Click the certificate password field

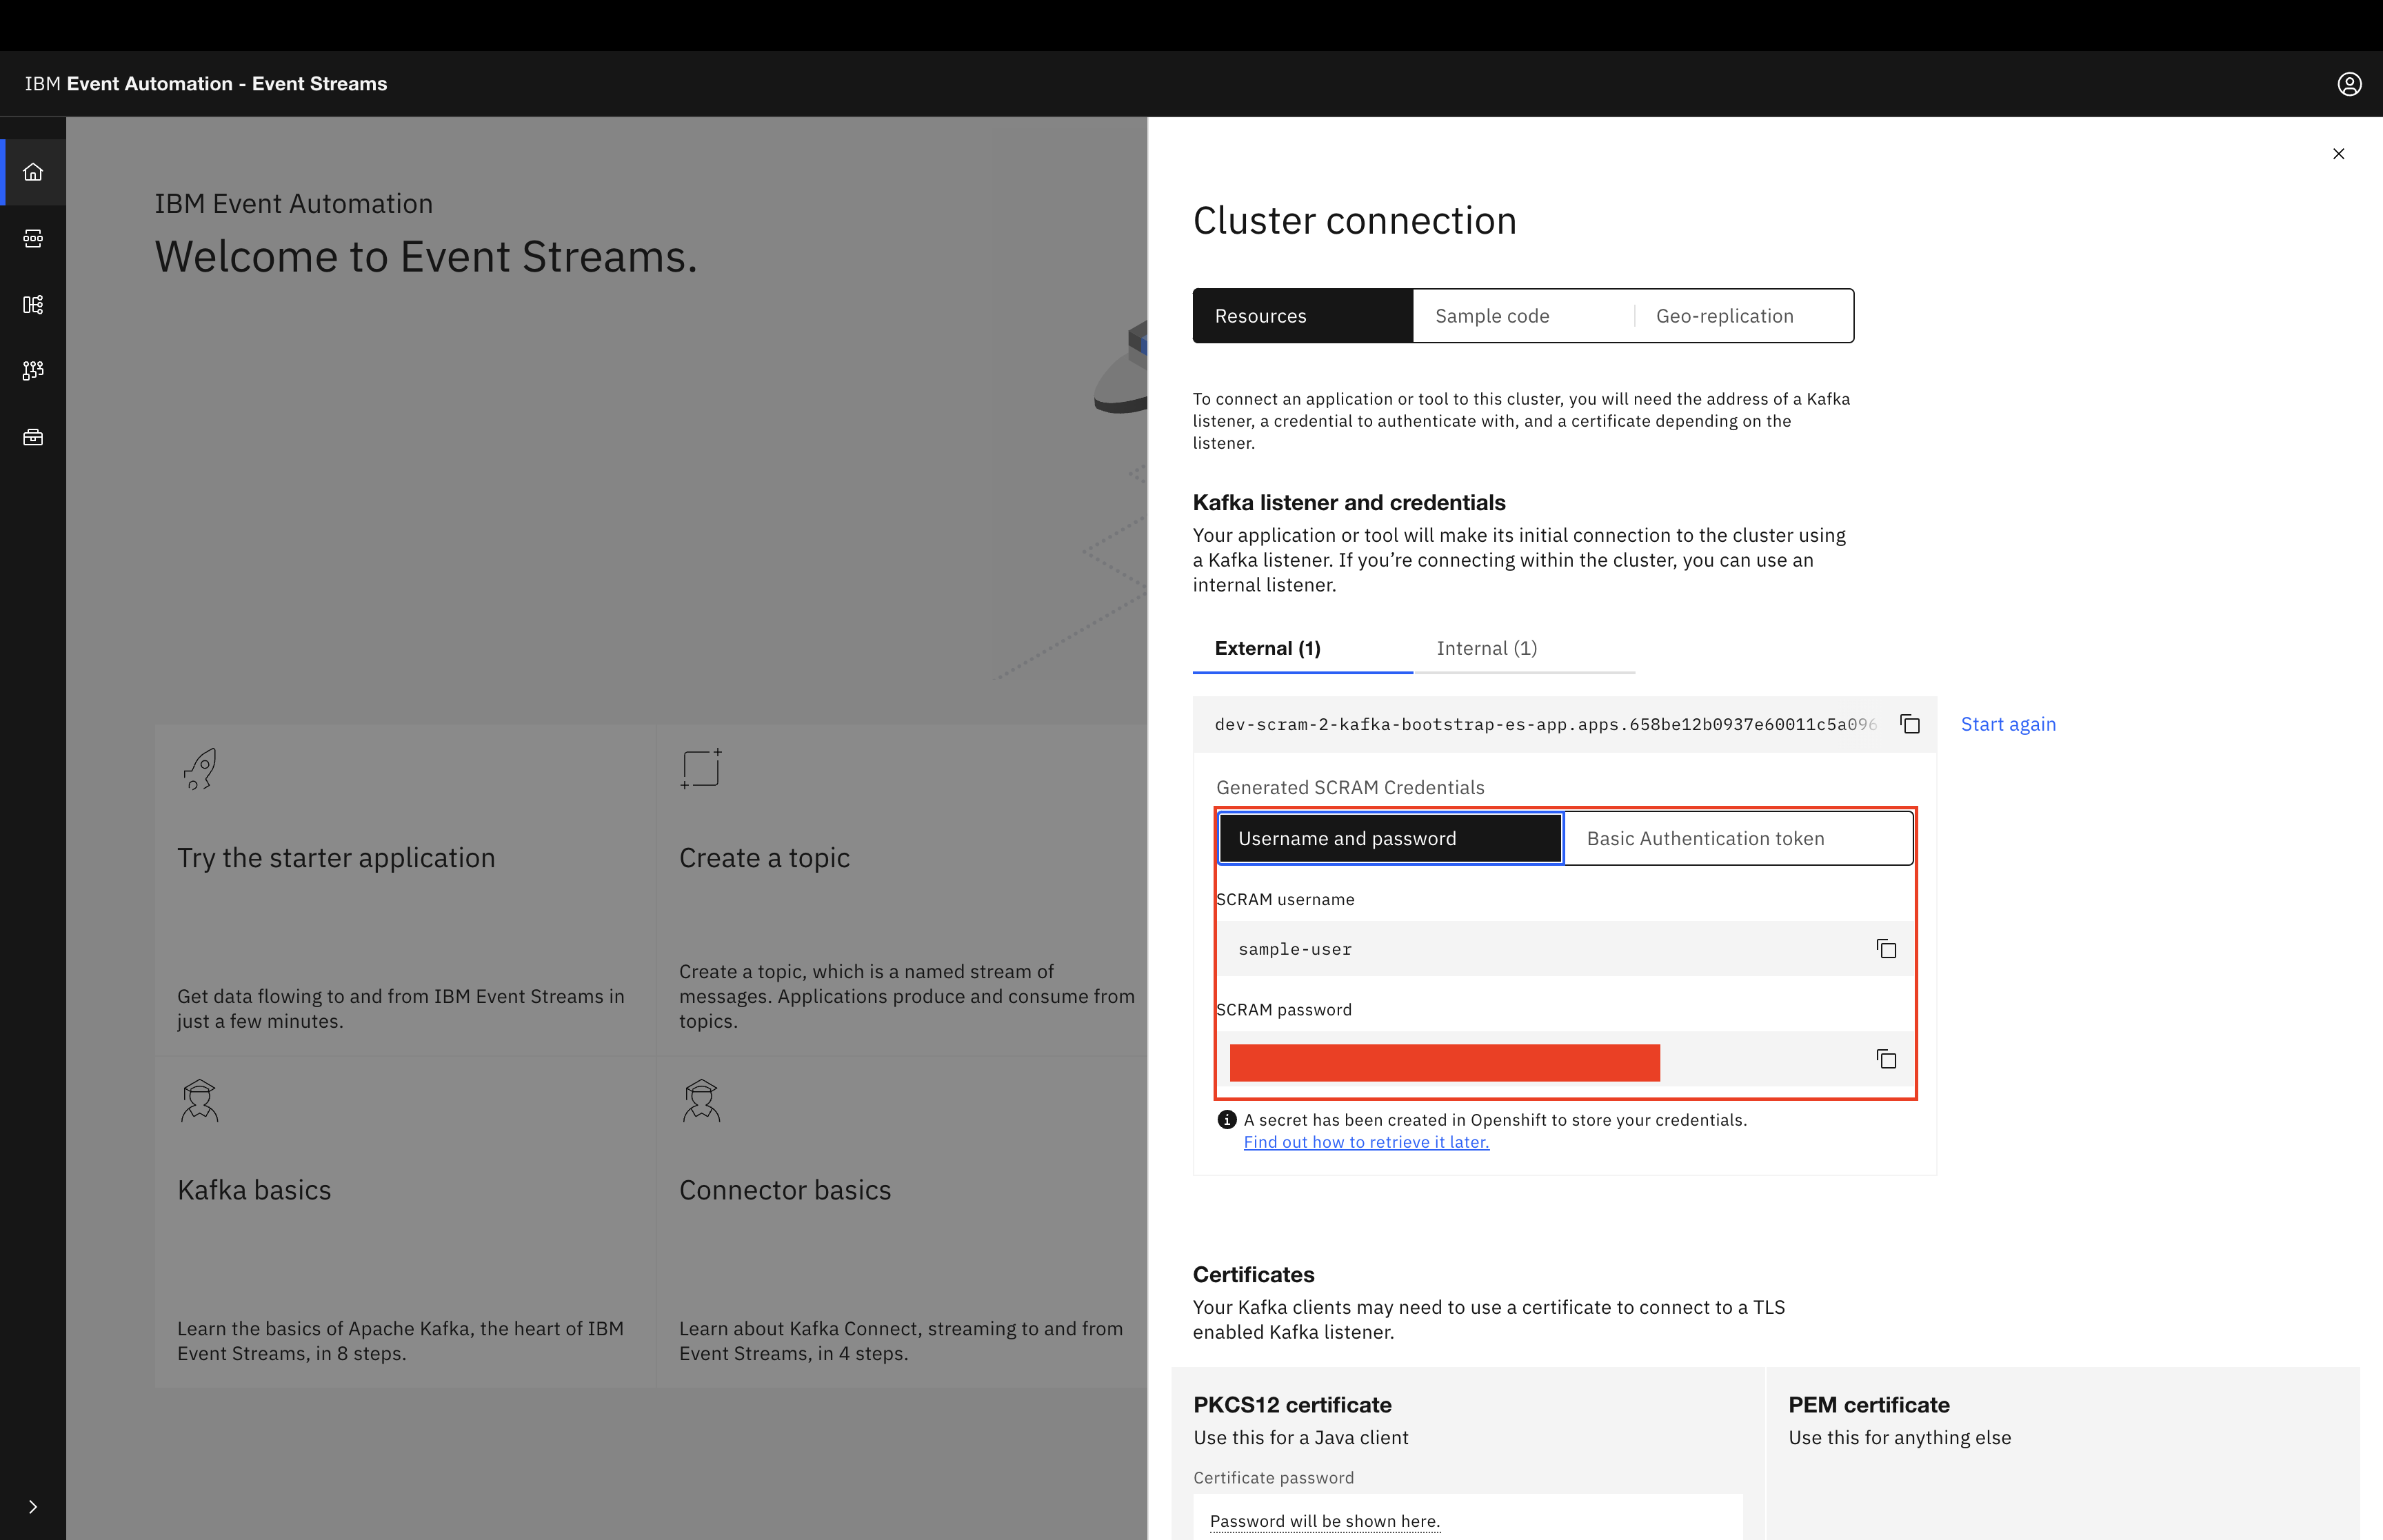pyautogui.click(x=1466, y=1519)
